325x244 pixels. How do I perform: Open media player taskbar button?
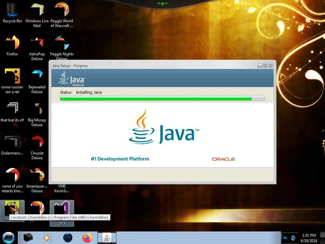click(x=47, y=238)
